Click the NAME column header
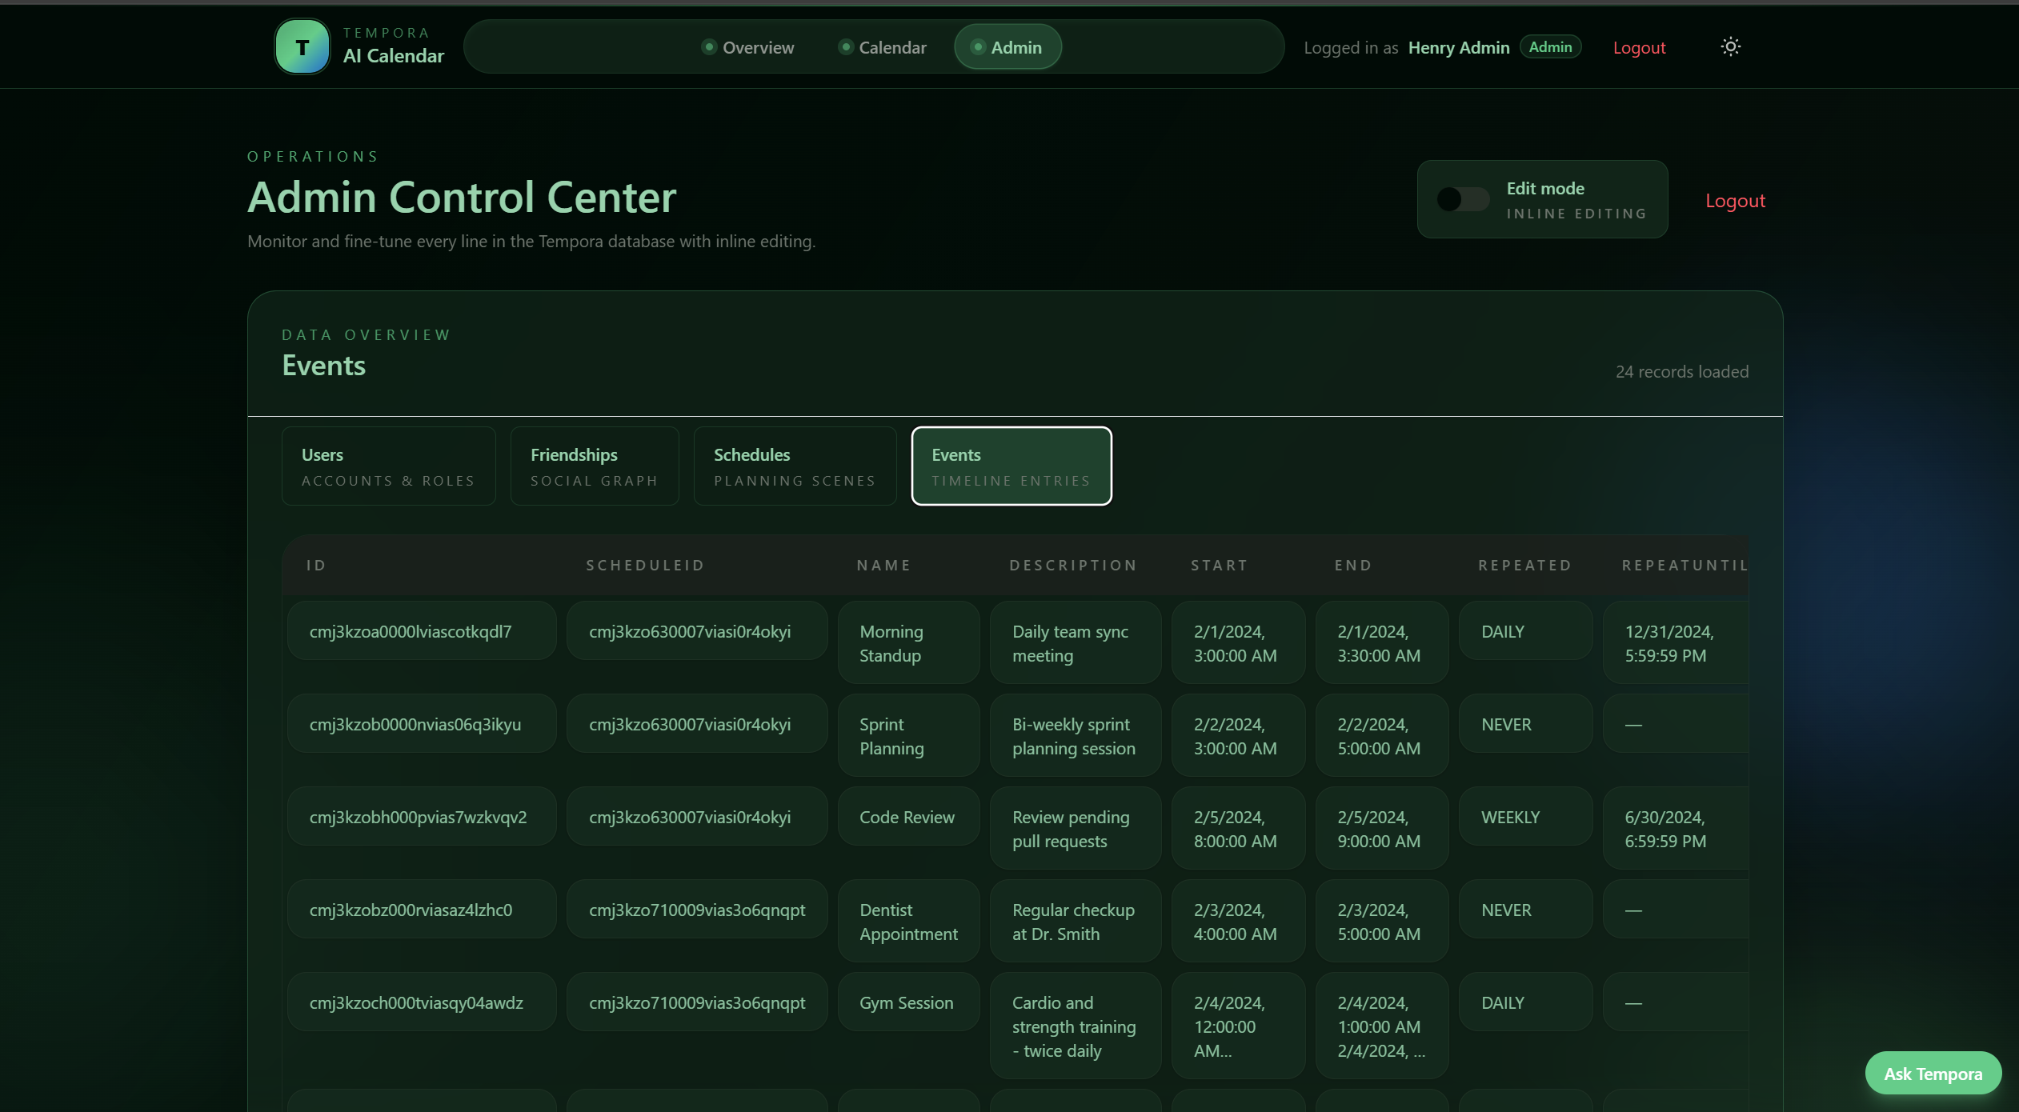Image resolution: width=2019 pixels, height=1112 pixels. click(x=883, y=566)
